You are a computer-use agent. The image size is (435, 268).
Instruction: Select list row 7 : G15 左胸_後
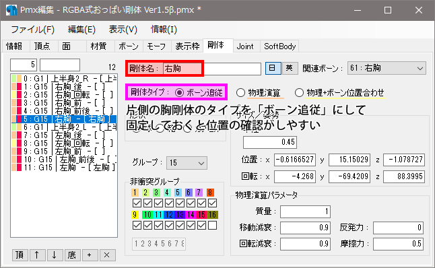[x=64, y=135]
